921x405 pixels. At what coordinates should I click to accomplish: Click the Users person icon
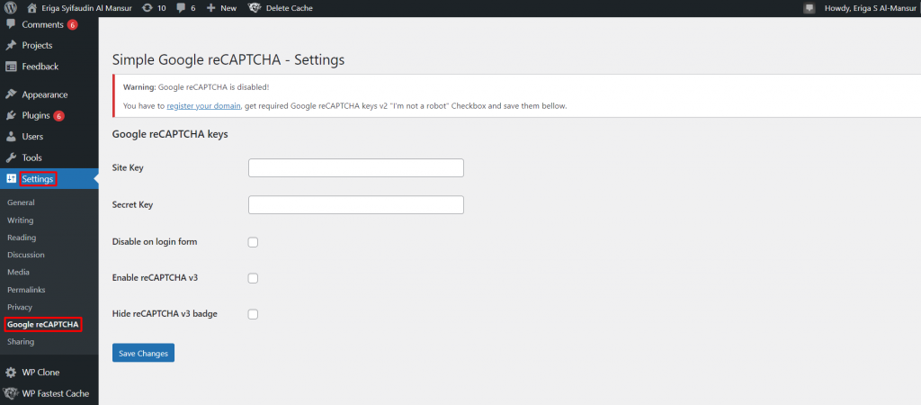click(x=11, y=137)
